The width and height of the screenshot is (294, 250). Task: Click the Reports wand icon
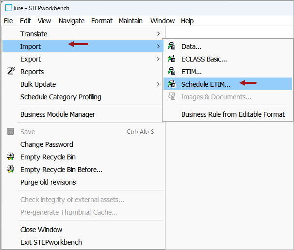click(x=11, y=71)
